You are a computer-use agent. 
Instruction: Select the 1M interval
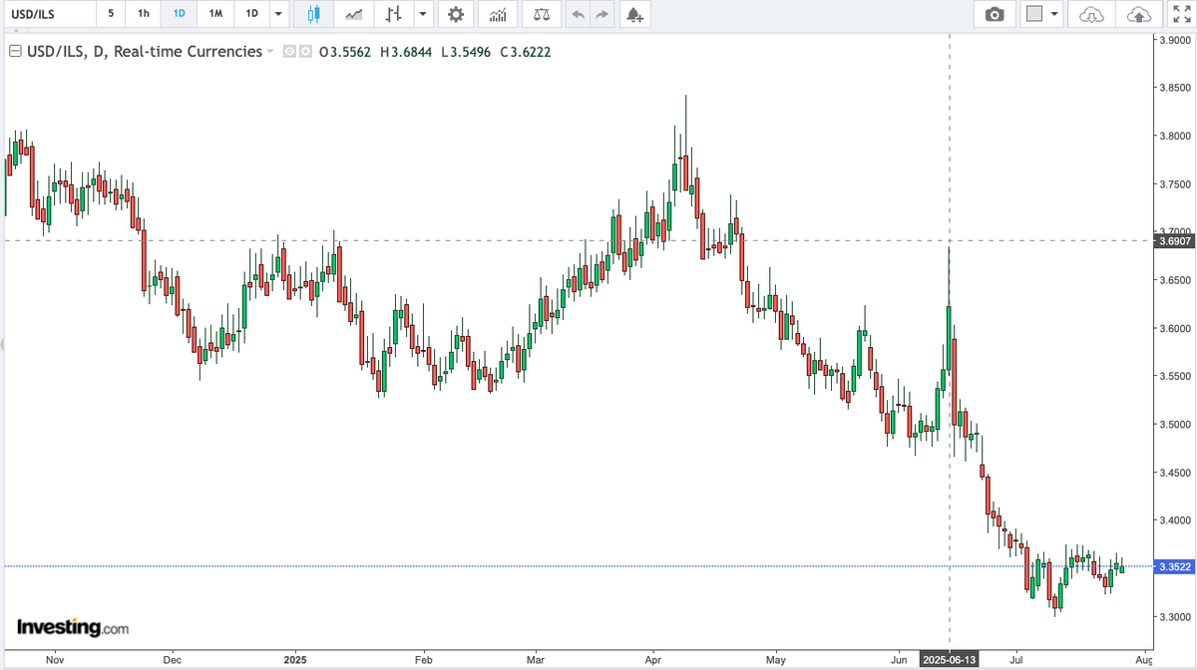(x=215, y=14)
